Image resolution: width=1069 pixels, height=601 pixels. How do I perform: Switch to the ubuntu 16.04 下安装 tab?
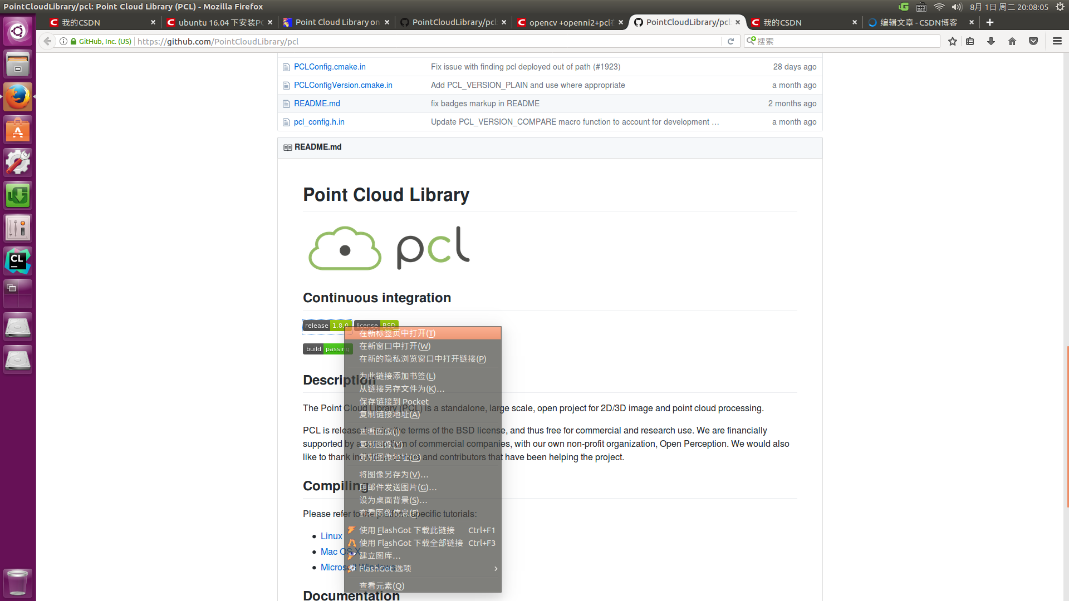pos(220,22)
